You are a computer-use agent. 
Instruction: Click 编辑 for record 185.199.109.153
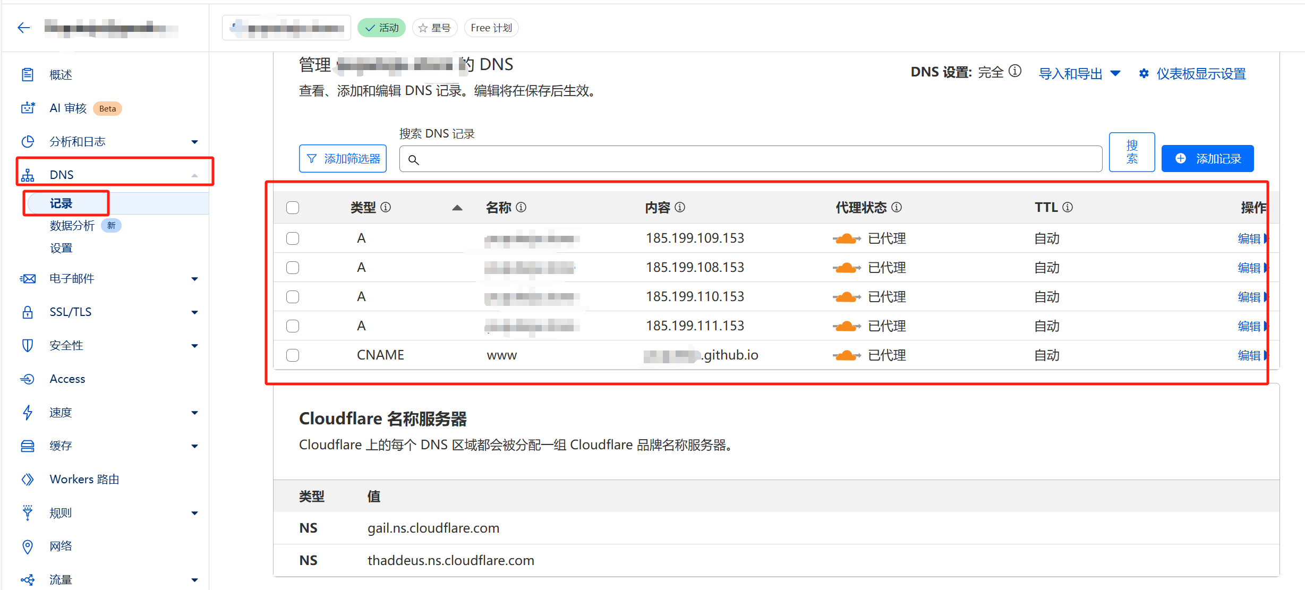(x=1249, y=238)
